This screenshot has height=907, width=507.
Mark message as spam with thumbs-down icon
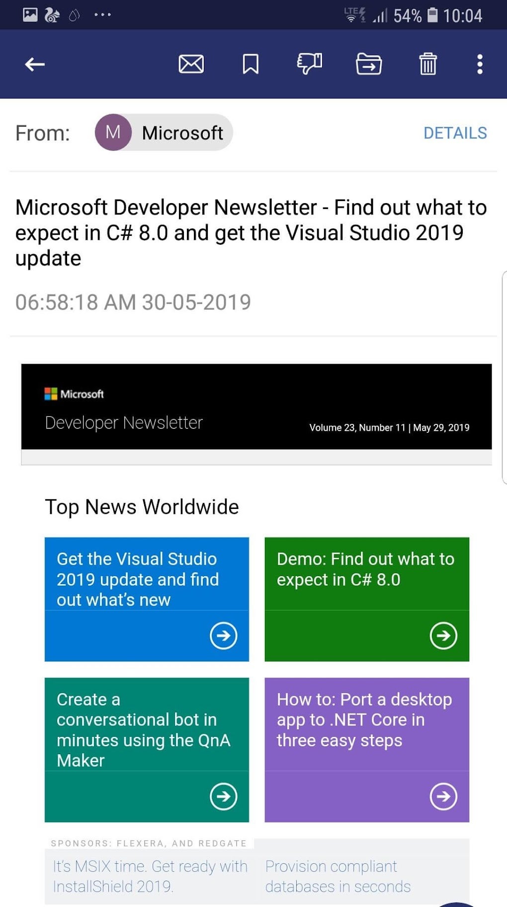[x=309, y=64]
